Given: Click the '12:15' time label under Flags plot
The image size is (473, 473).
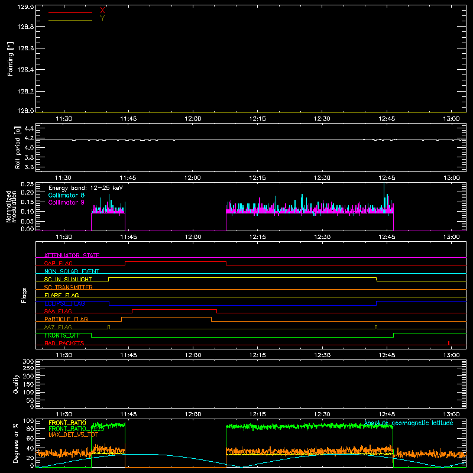Looking at the screenshot, I should click(x=258, y=355).
